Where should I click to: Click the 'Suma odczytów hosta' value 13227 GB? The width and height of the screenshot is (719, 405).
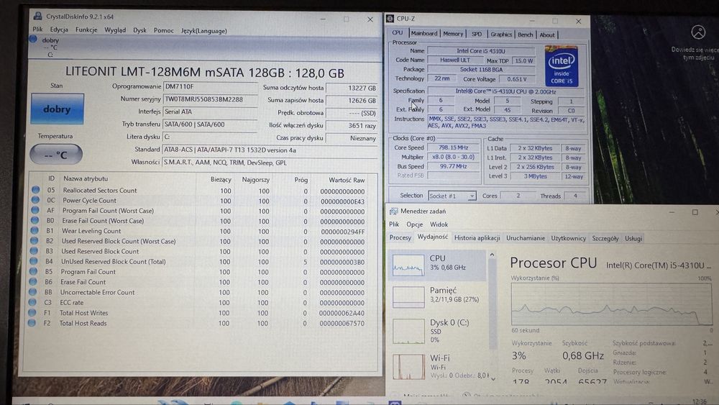tap(352, 88)
